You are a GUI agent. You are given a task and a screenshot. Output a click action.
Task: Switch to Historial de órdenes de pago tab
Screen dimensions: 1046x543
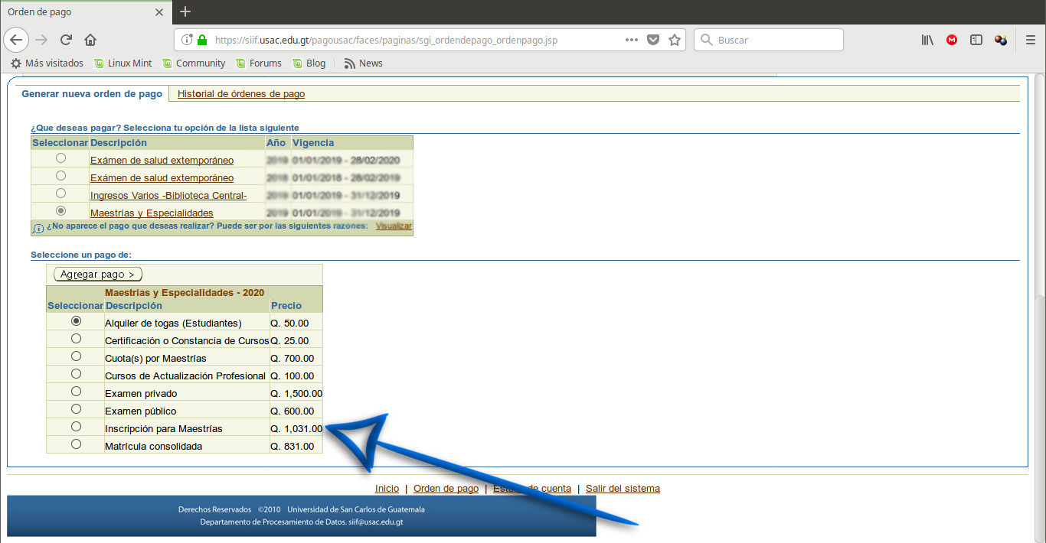[241, 94]
